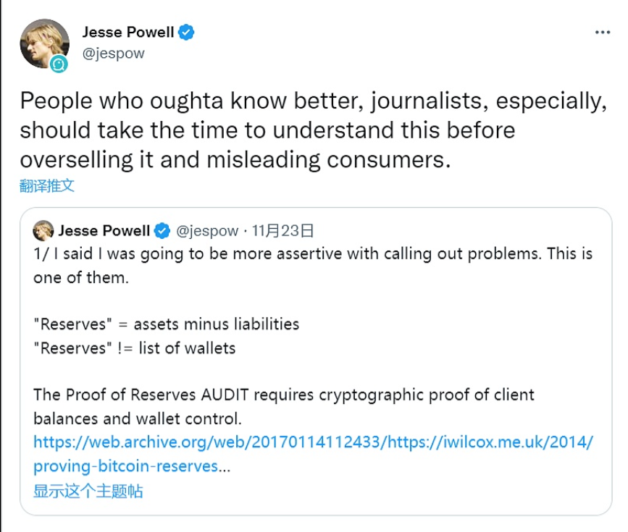Show the thread via 显示这个主题帖
This screenshot has width=628, height=532.
pyautogui.click(x=88, y=491)
